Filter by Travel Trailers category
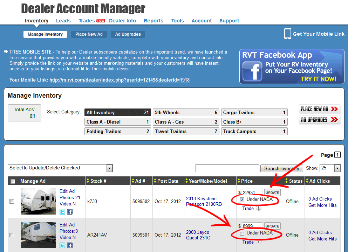 tap(186, 132)
